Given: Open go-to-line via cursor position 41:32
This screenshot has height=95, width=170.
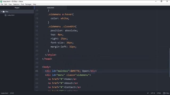Looking at the screenshot, I should [x=12, y=93].
